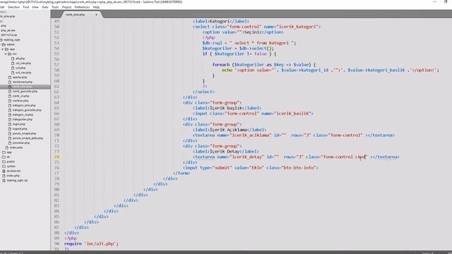Click the ek folder icon

click(x=4, y=157)
